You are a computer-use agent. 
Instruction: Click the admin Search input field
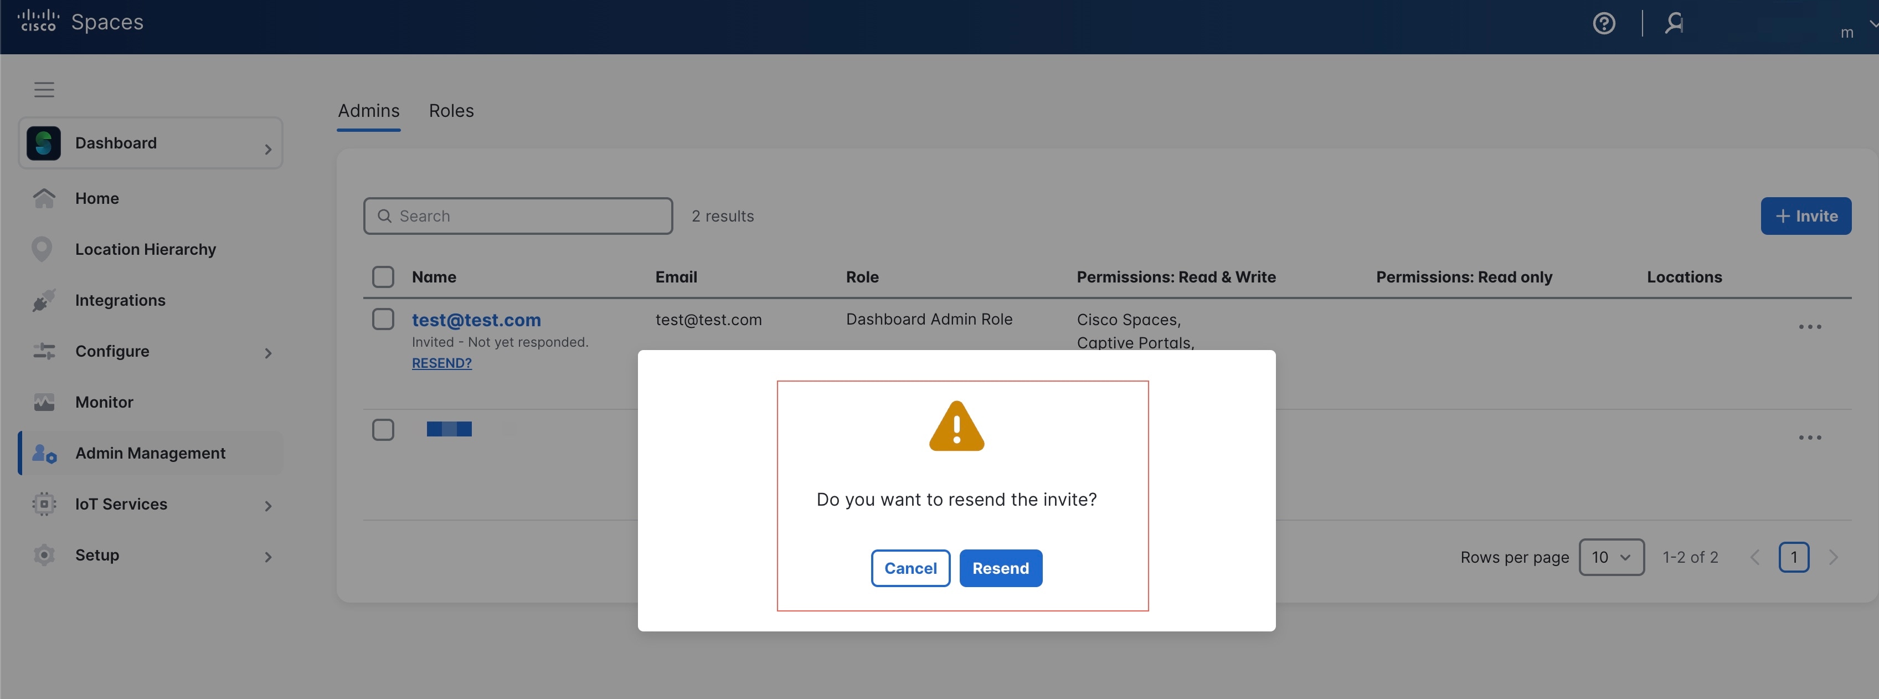(x=518, y=216)
